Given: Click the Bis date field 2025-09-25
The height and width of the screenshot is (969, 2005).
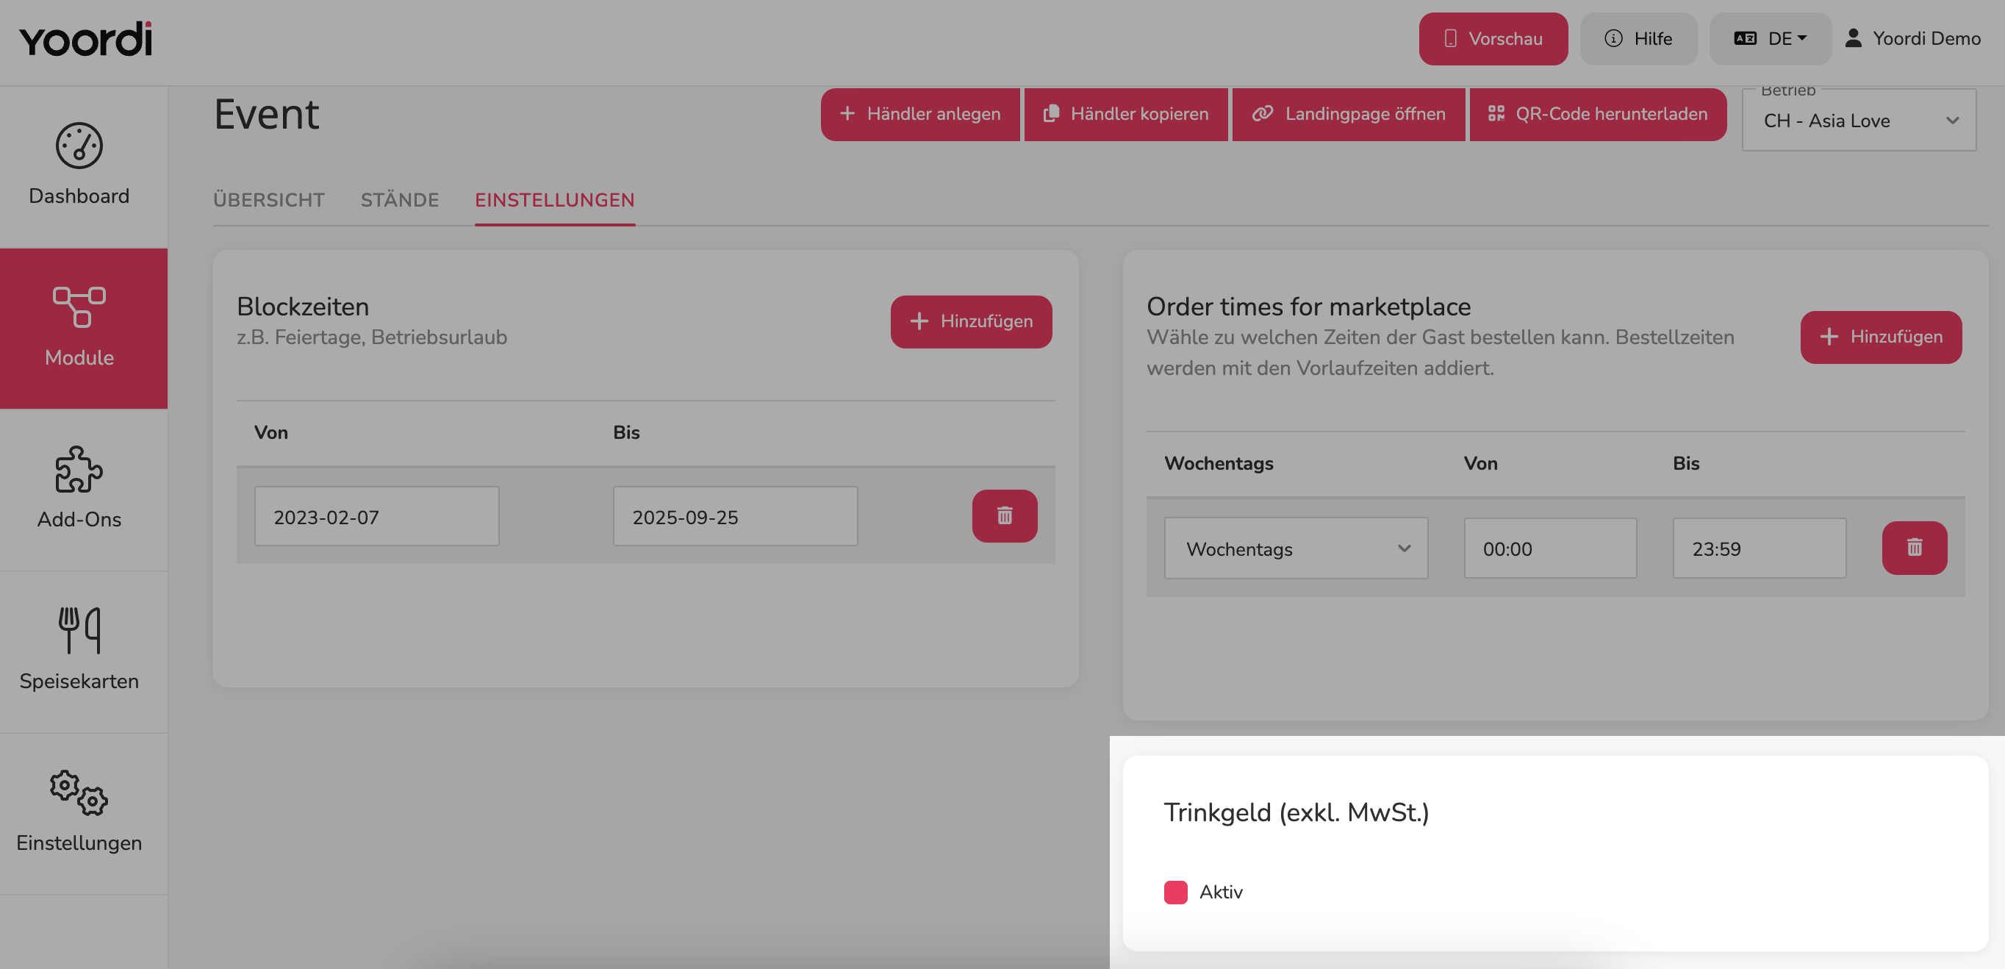Looking at the screenshot, I should click(735, 516).
